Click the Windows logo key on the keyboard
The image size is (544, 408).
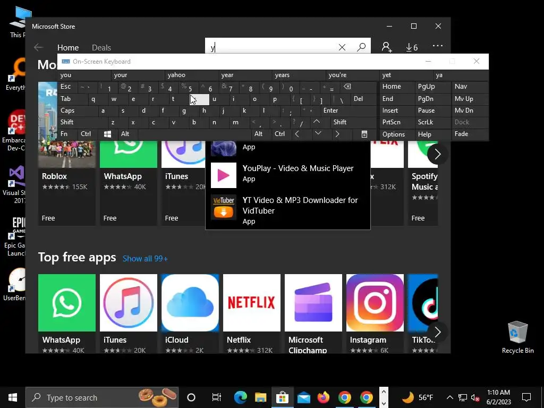click(107, 134)
